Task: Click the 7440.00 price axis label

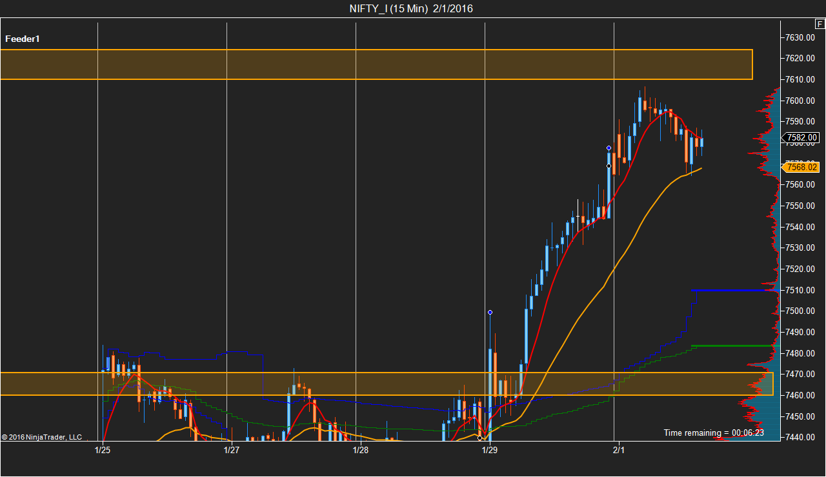Action: tap(800, 438)
